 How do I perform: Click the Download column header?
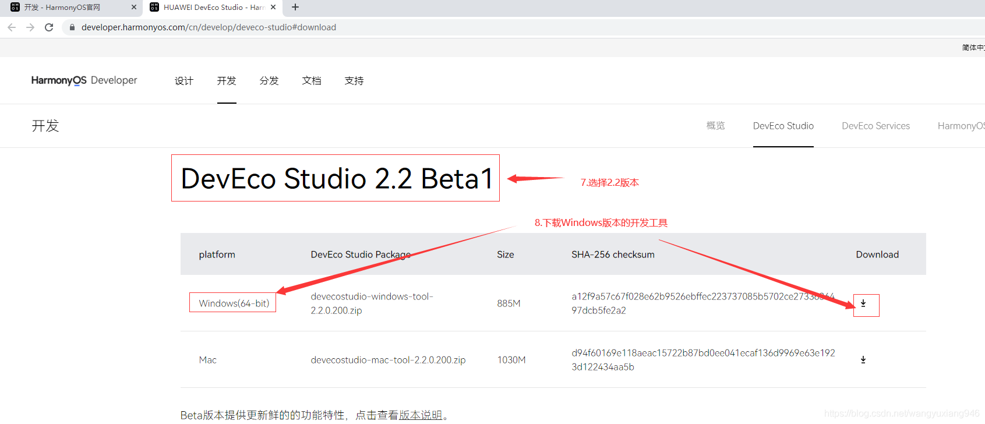(x=877, y=255)
